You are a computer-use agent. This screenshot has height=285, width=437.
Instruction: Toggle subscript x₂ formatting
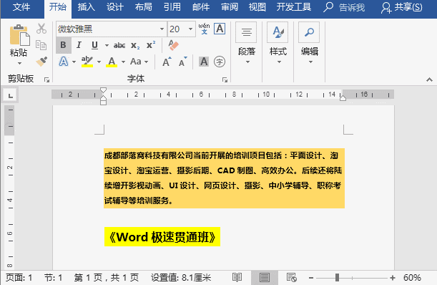(x=135, y=45)
